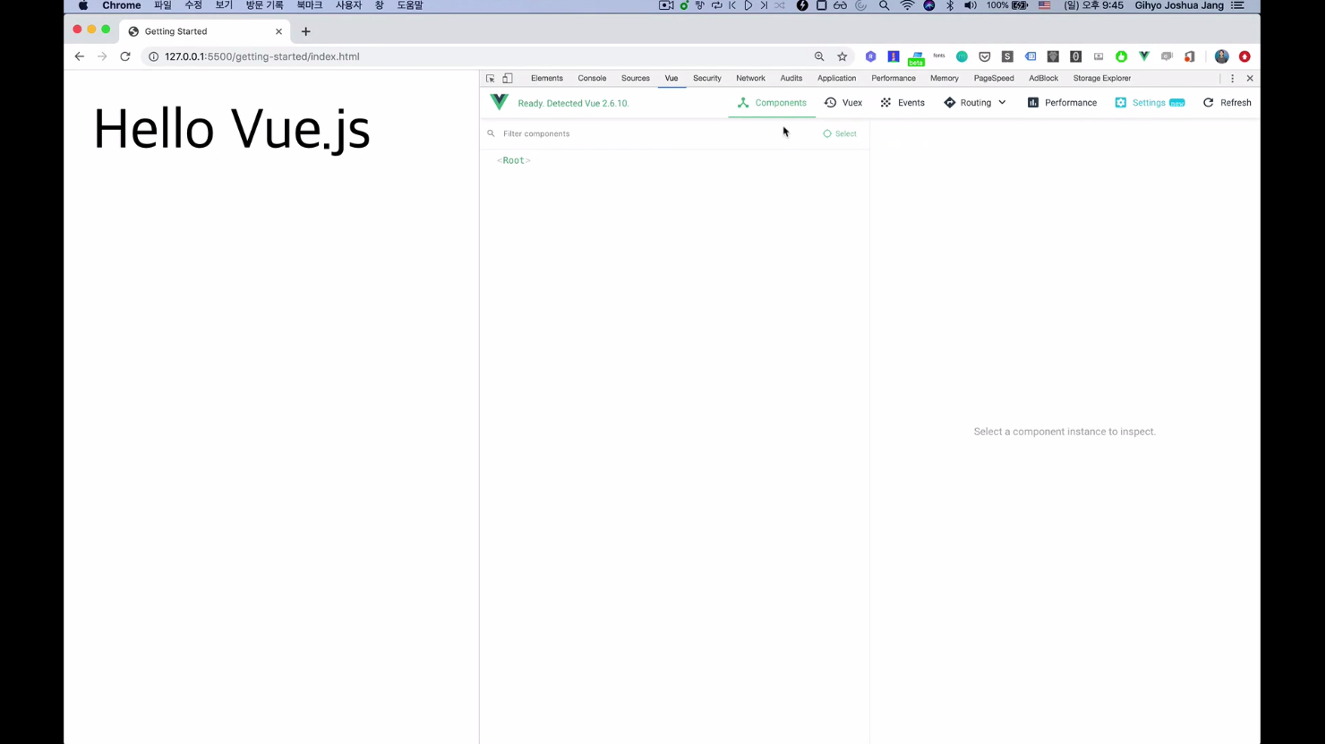The image size is (1326, 744).
Task: Switch to the Console tab
Action: [x=592, y=79]
